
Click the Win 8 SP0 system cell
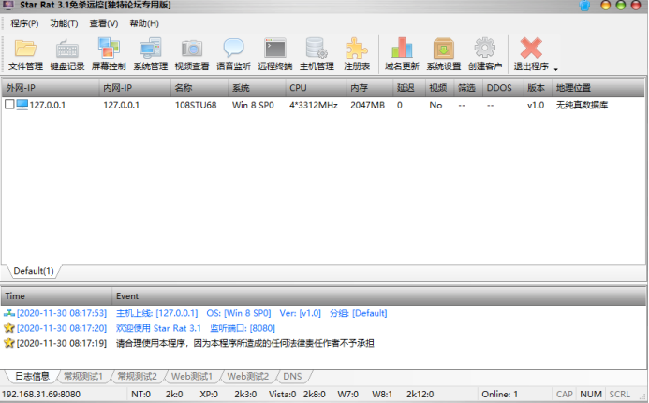(253, 105)
